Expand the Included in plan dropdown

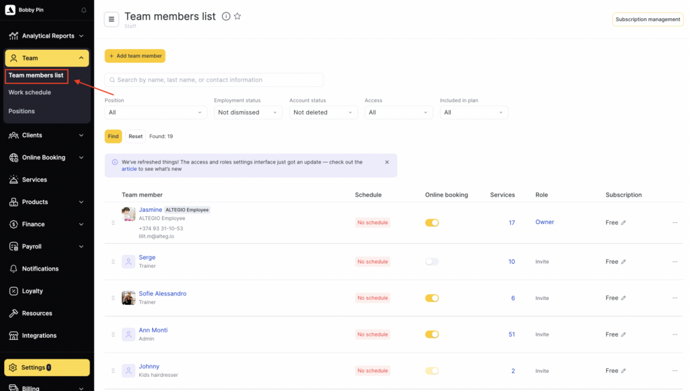pyautogui.click(x=474, y=112)
